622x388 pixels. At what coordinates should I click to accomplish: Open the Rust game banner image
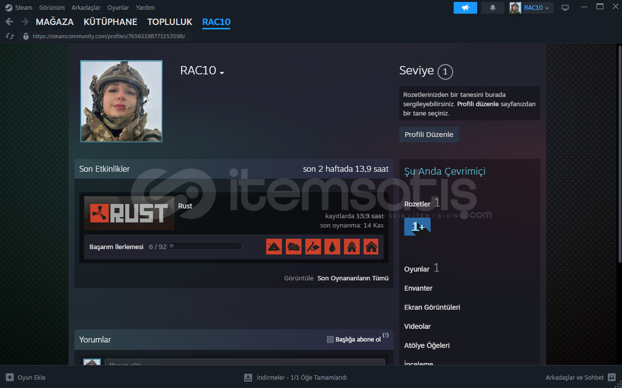click(x=129, y=213)
